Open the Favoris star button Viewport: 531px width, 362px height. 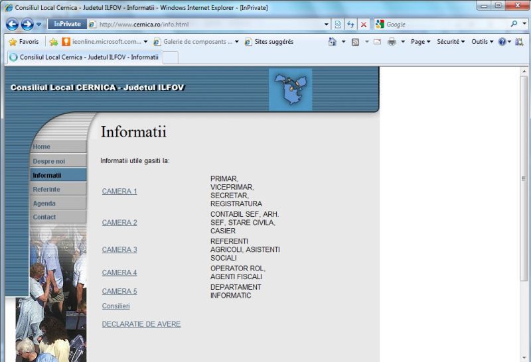pos(23,41)
